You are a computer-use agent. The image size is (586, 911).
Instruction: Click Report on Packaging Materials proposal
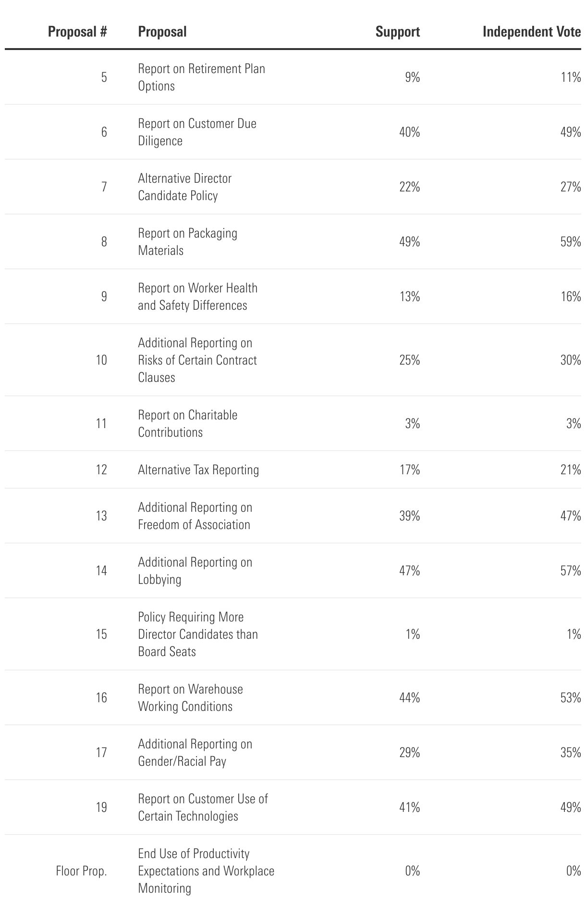[188, 242]
